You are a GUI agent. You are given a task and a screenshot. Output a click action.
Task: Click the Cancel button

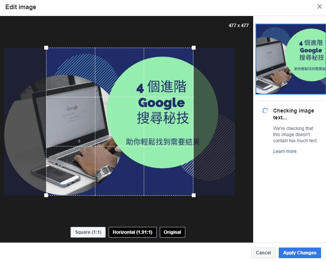pyautogui.click(x=263, y=252)
